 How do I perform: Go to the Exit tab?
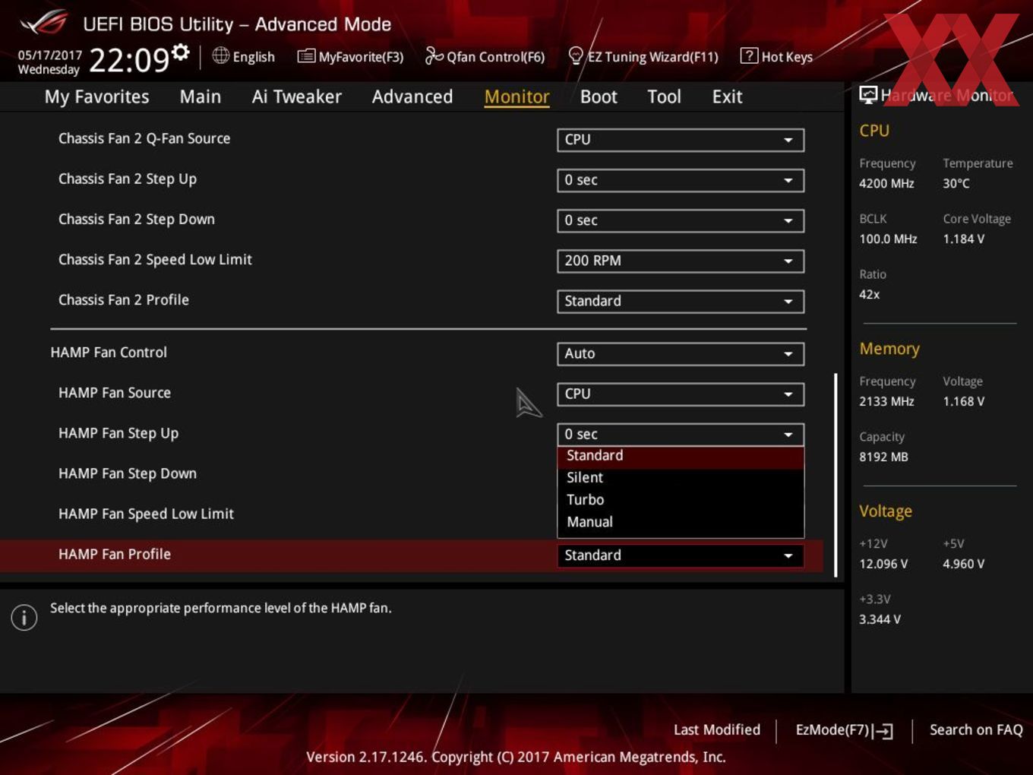pos(727,96)
